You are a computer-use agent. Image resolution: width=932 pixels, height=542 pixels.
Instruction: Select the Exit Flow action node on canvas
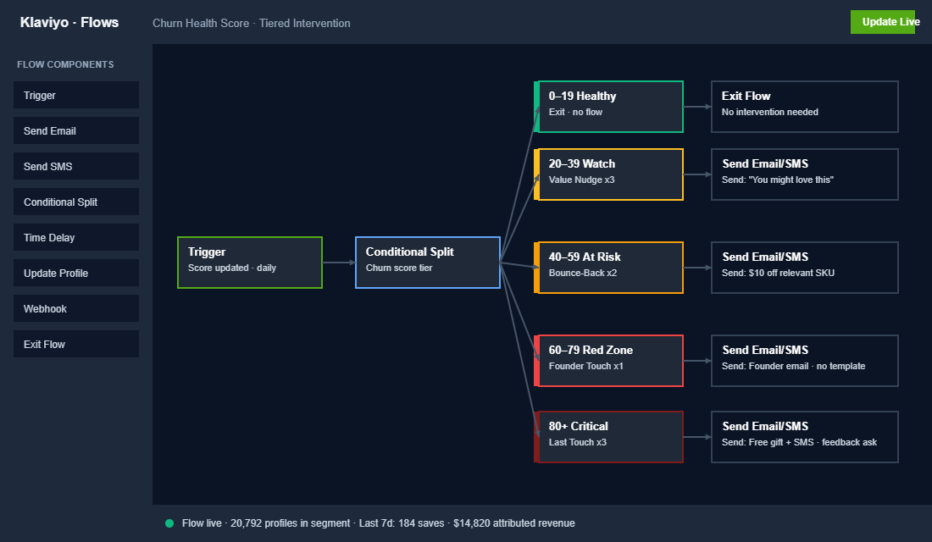tap(805, 107)
